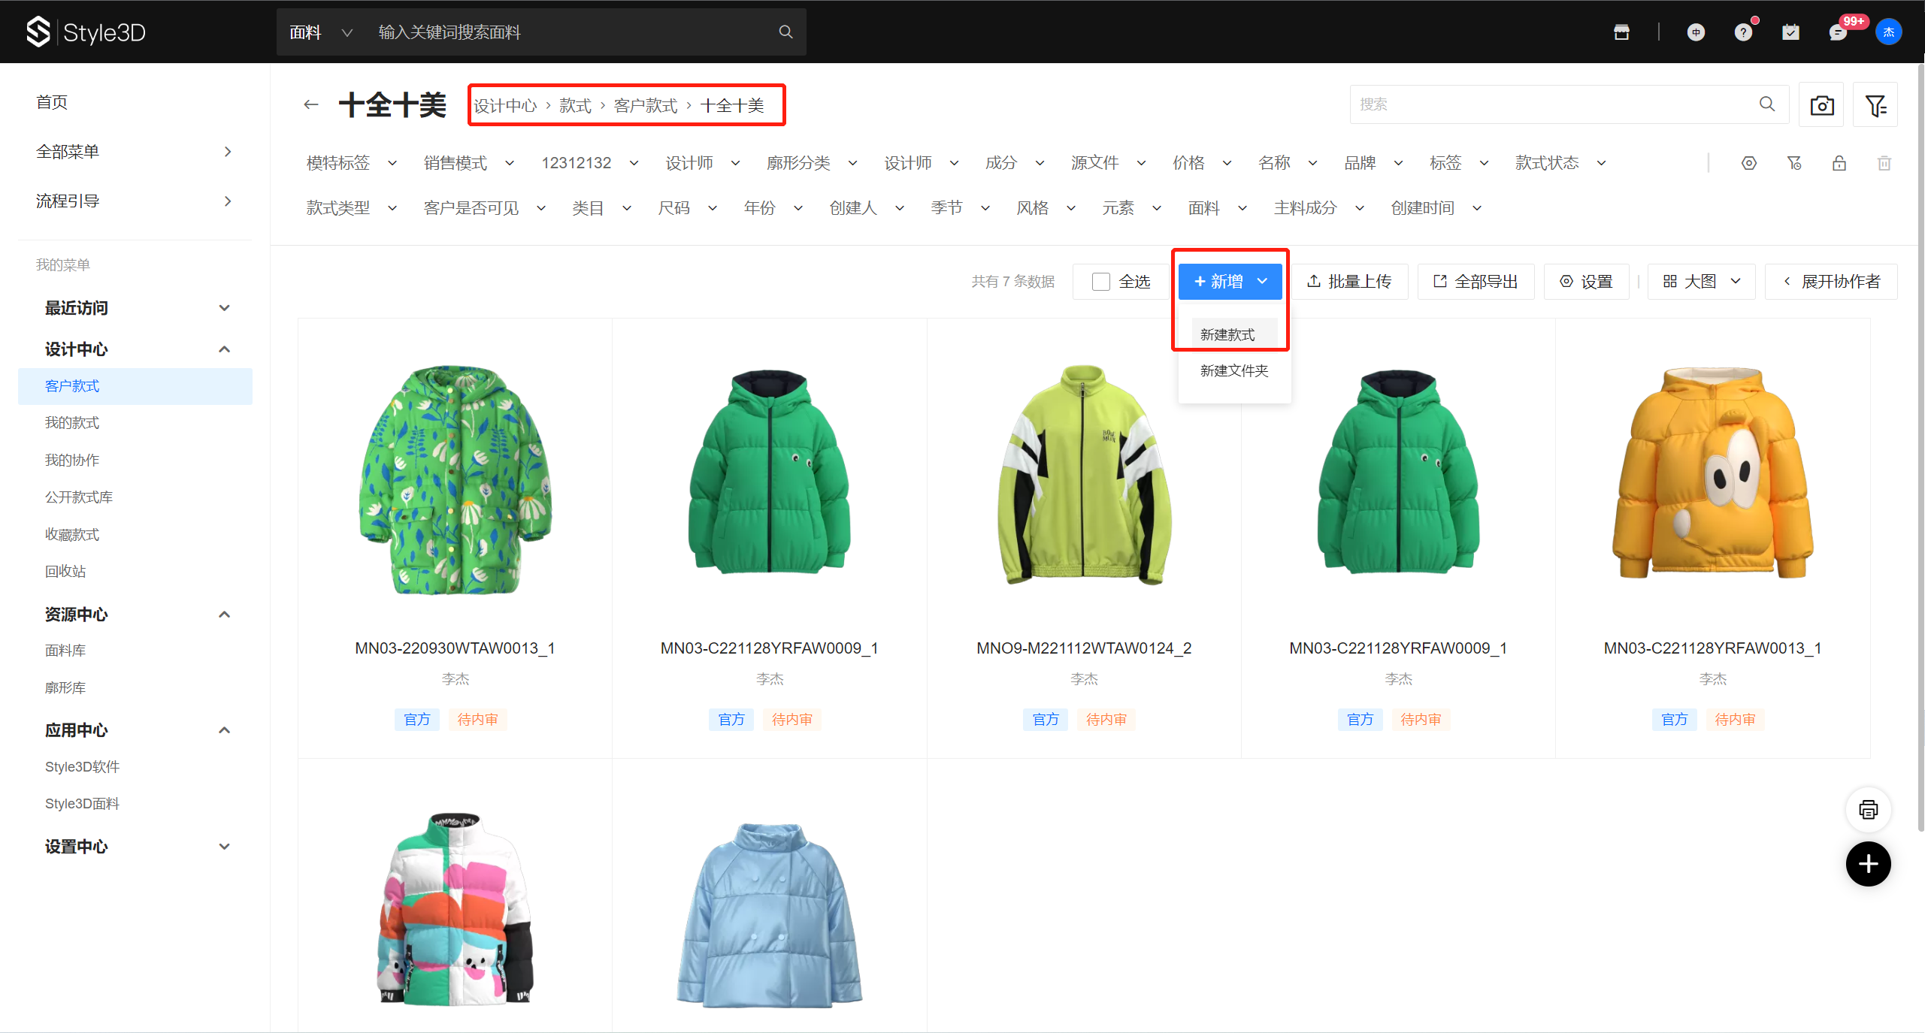Image resolution: width=1925 pixels, height=1033 pixels.
Task: Switch language with the 中 icon
Action: pyautogui.click(x=1696, y=32)
